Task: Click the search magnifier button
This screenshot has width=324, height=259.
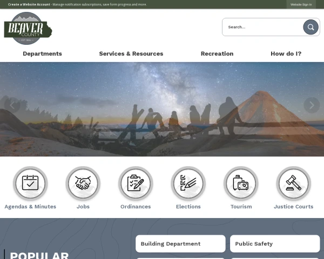Action: (310, 27)
